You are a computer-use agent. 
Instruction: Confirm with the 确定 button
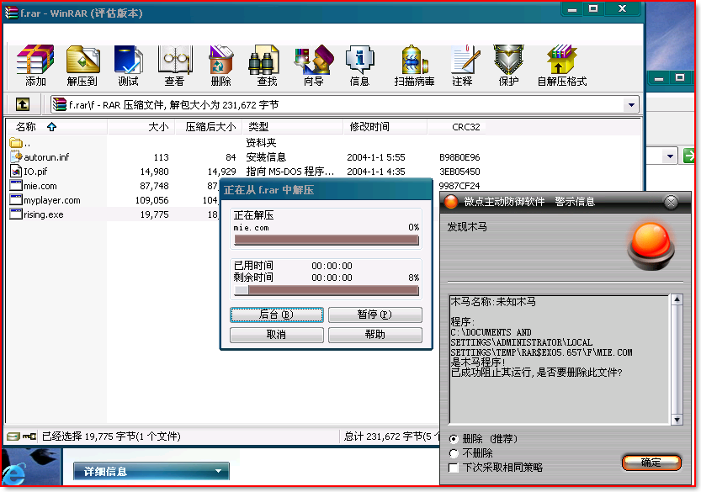coord(651,463)
